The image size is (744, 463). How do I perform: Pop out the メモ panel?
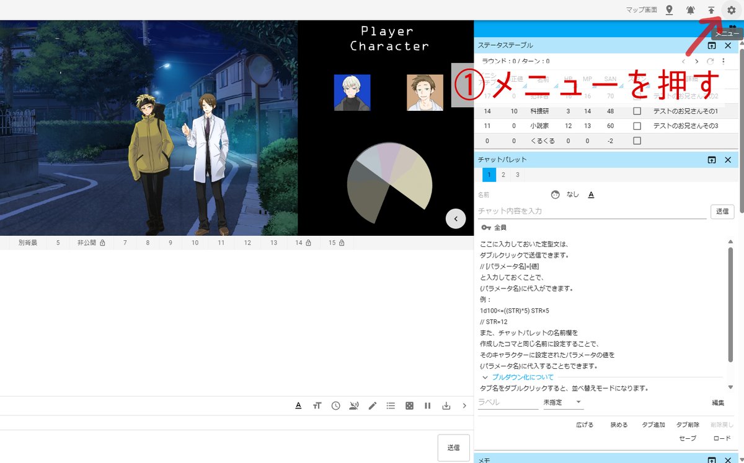click(x=712, y=459)
